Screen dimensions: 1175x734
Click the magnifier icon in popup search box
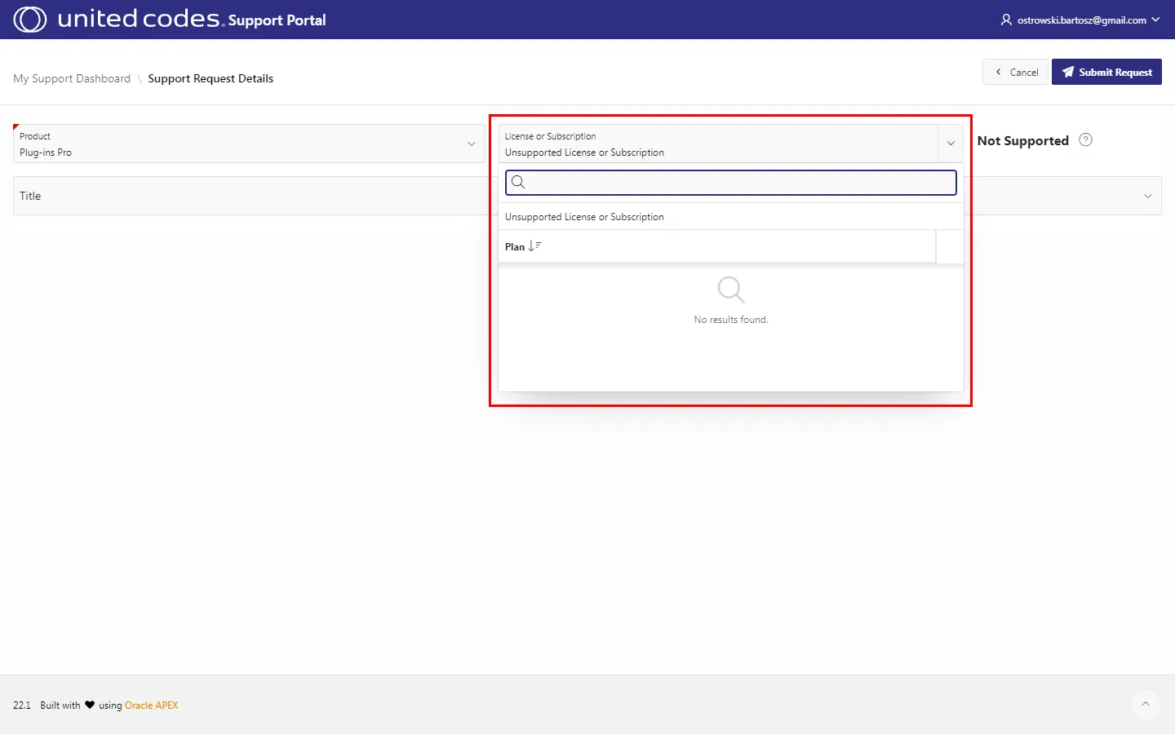pos(518,183)
